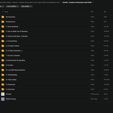
Task: Select the 6. AI Video Generation name
Action: (13, 51)
